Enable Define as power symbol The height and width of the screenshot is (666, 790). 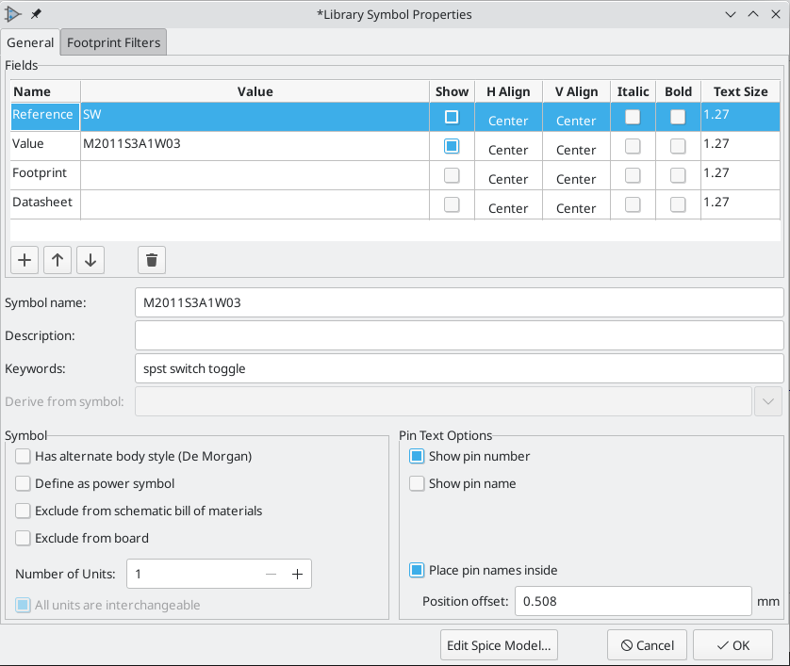click(x=24, y=483)
